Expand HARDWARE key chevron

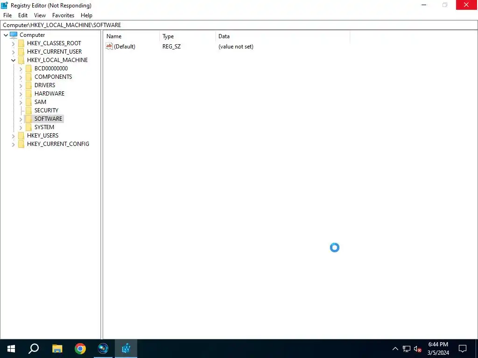coord(21,94)
